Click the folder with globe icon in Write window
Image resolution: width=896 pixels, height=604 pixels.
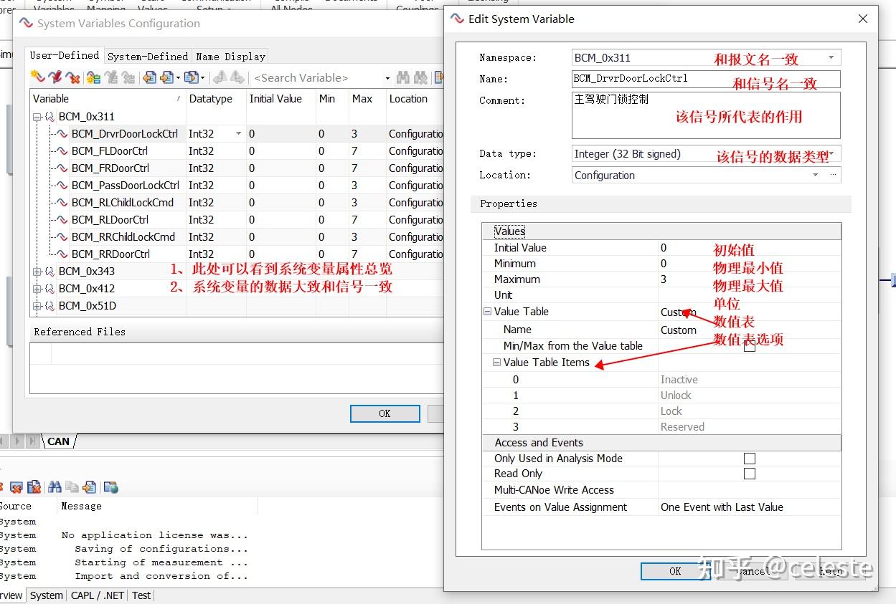click(x=110, y=487)
